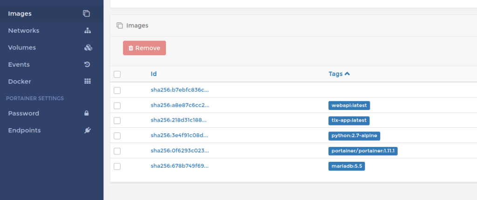Click the Networks sitemap icon
477x200 pixels.
point(87,31)
